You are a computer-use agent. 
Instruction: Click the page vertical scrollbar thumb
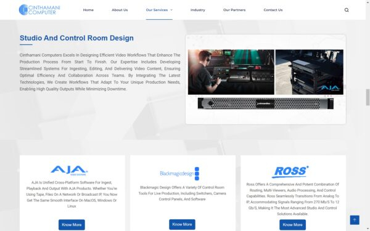[368, 97]
